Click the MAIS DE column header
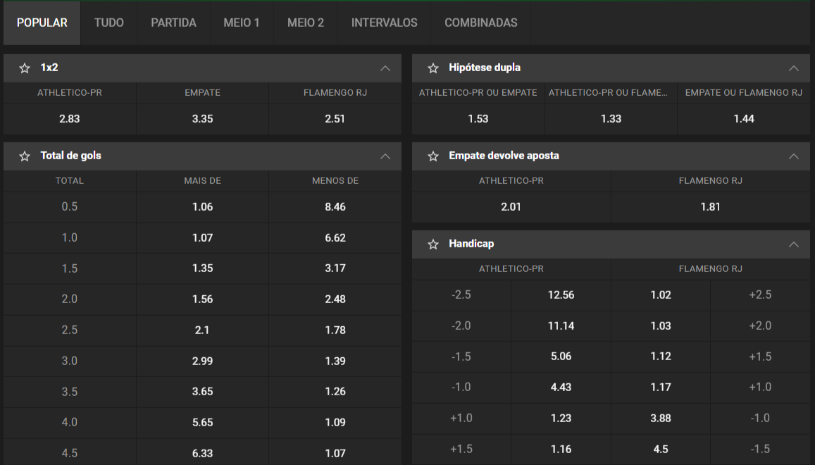 [203, 181]
